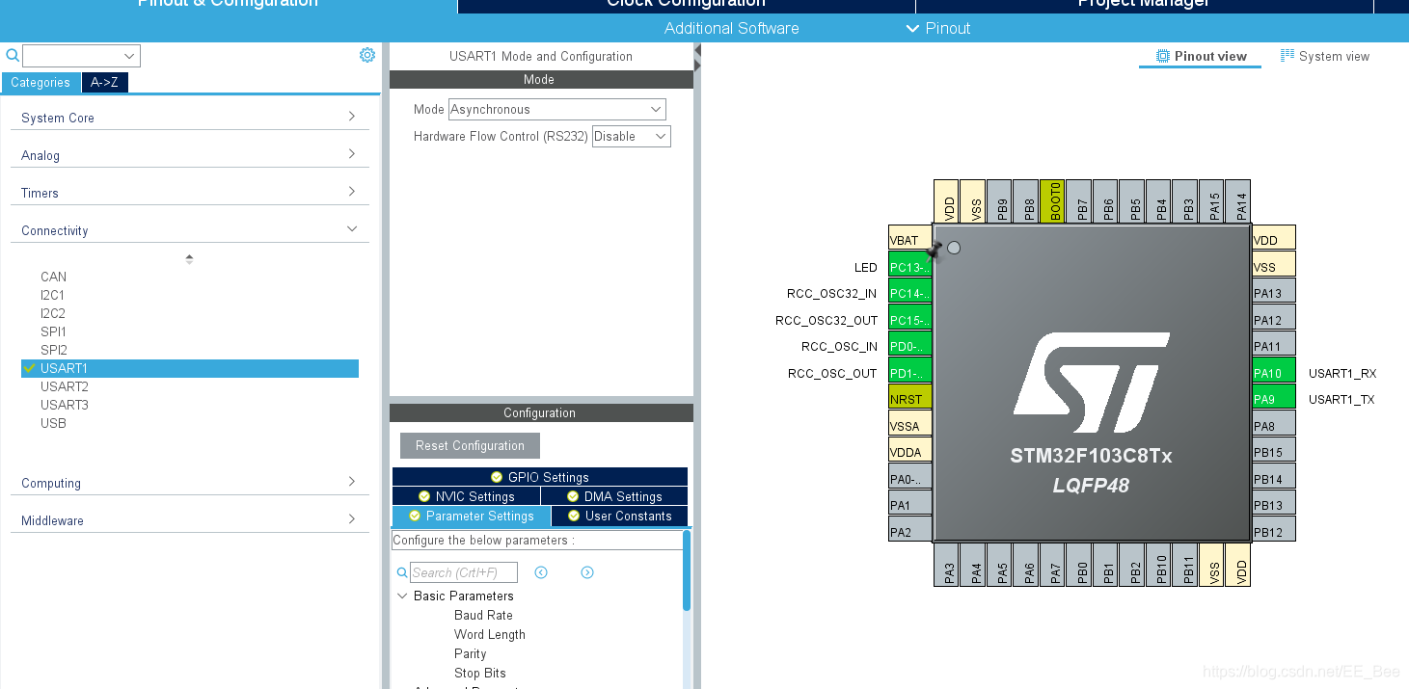Switch to the Categories tab
This screenshot has width=1409, height=689.
point(41,82)
